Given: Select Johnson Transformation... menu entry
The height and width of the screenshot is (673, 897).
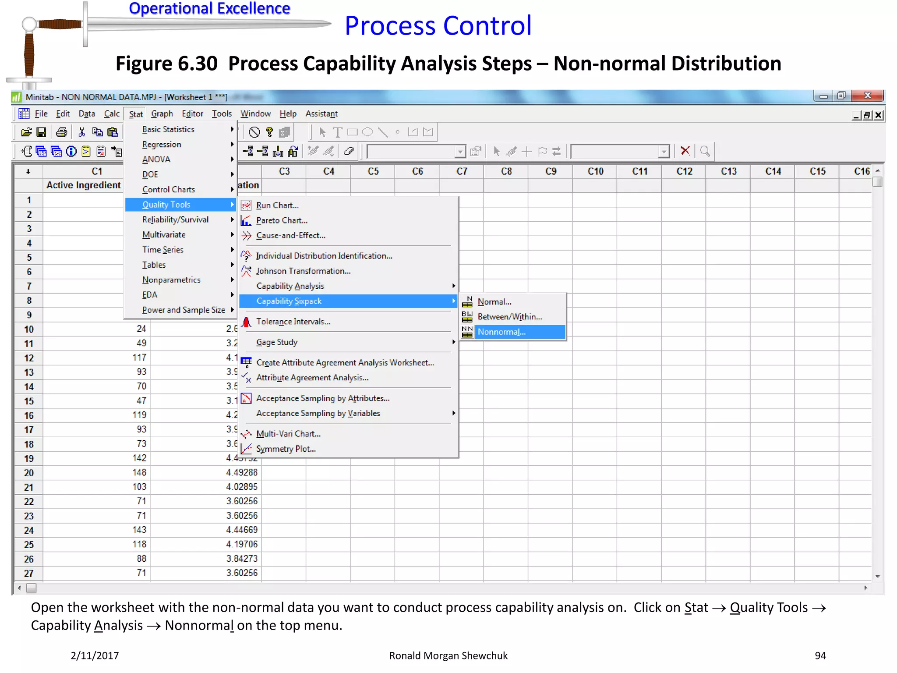Looking at the screenshot, I should coord(348,271).
